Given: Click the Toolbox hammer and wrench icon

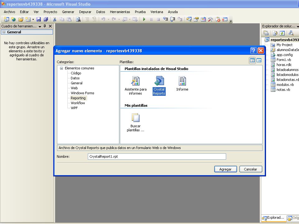Looking at the screenshot, I should [211, 19].
